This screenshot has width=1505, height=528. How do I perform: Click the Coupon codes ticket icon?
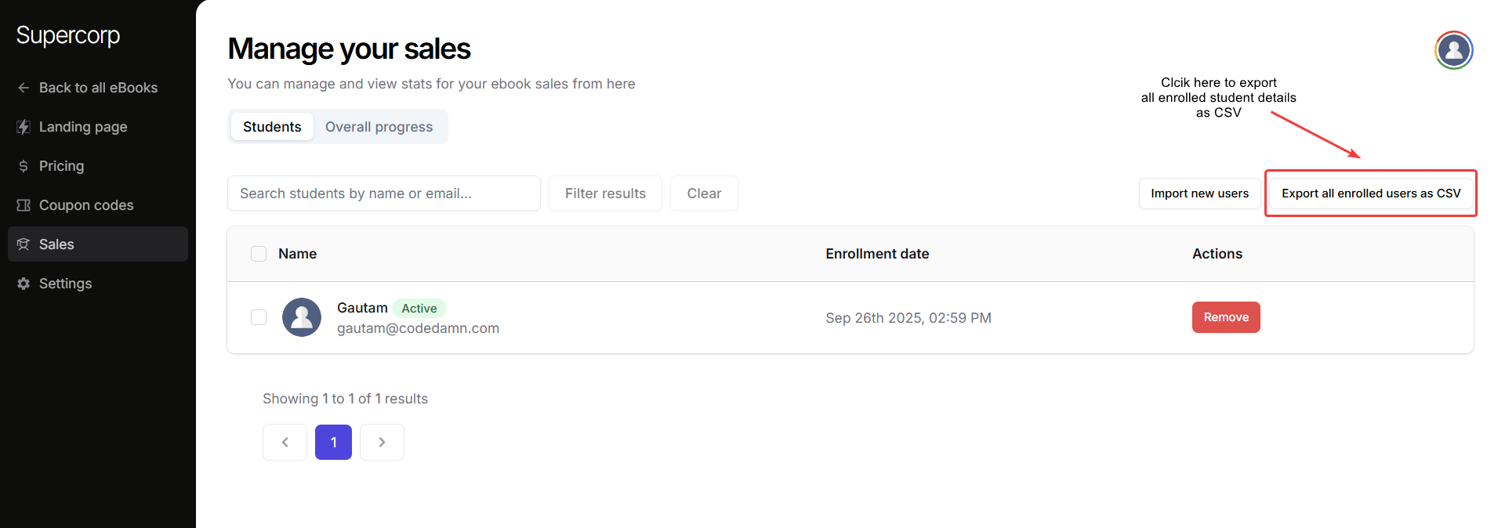click(24, 205)
